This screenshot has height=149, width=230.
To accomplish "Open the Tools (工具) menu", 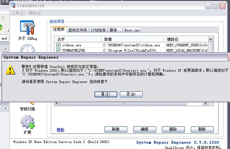I will point(18,13).
